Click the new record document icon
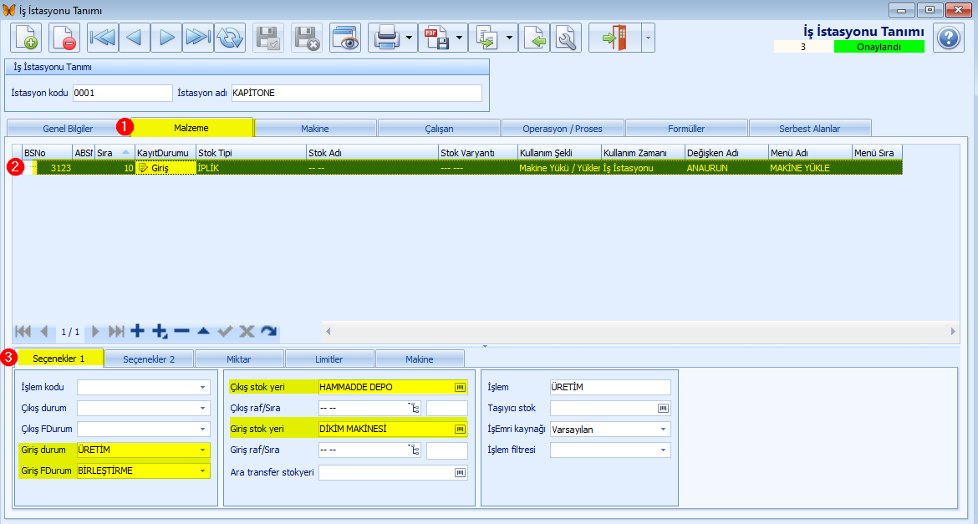 [x=26, y=38]
